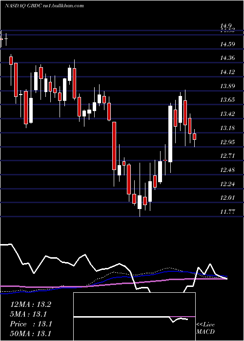
Task: Select the 12.48 price axis label
Action: 227,170
